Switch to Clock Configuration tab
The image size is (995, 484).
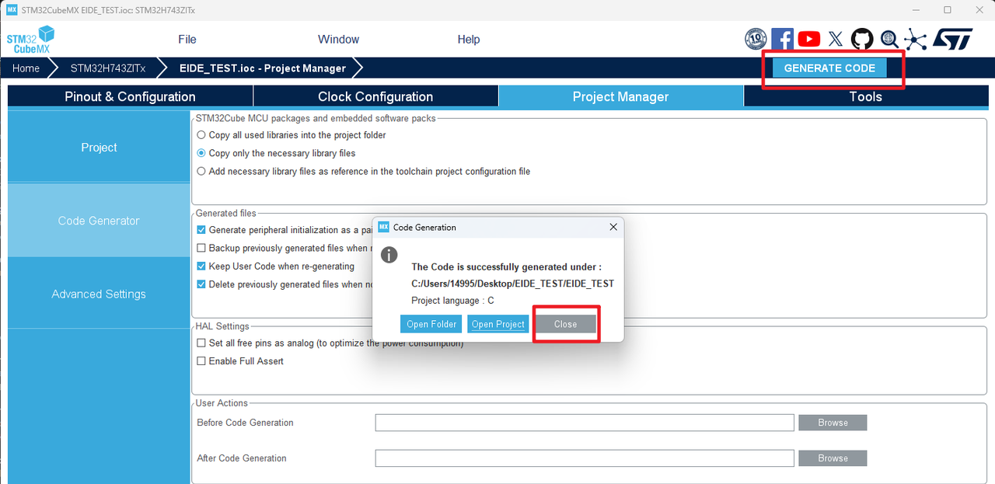pos(375,96)
